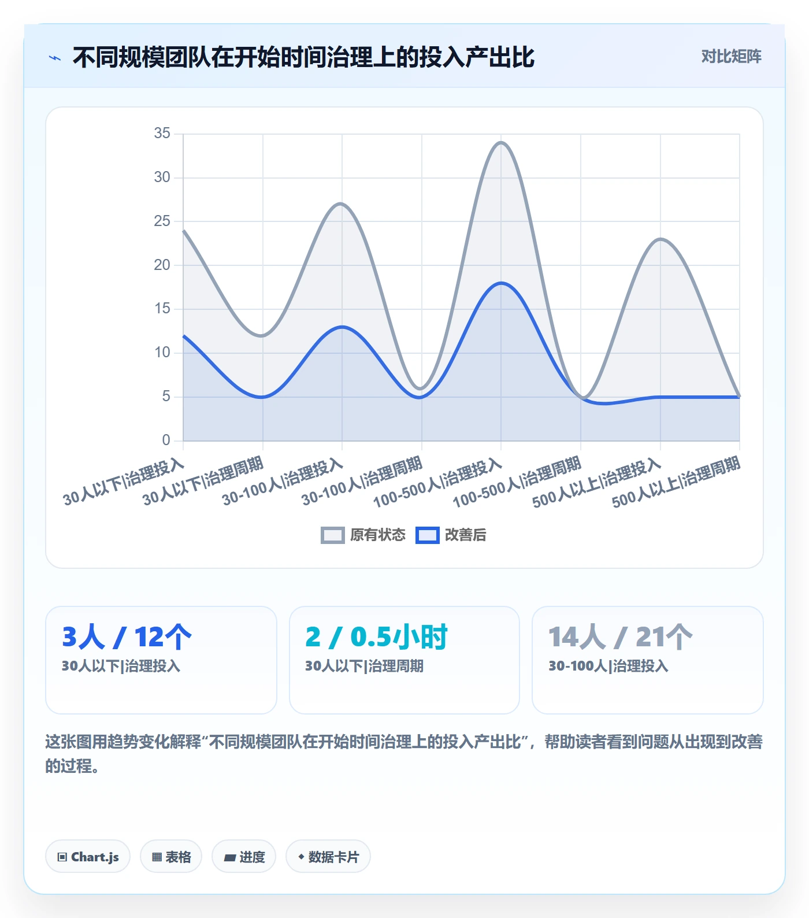Click the diamond icon in the 数据卡片 chip
The image size is (809, 918).
coord(301,857)
